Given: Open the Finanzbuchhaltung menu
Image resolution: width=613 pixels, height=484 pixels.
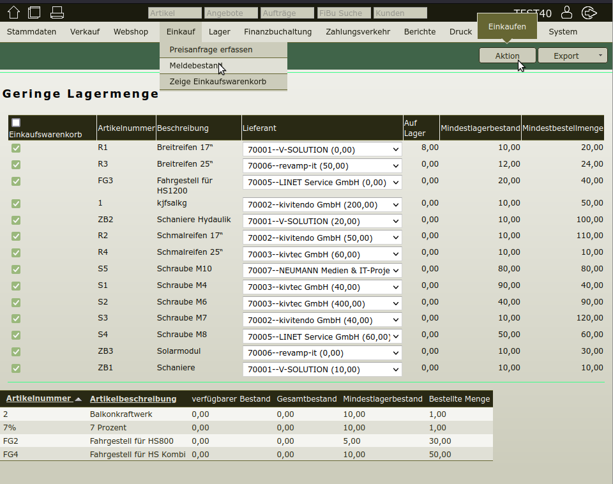Looking at the screenshot, I should pyautogui.click(x=278, y=32).
